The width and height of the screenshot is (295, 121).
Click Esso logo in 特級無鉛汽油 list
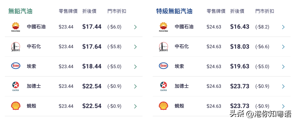pos(164,66)
